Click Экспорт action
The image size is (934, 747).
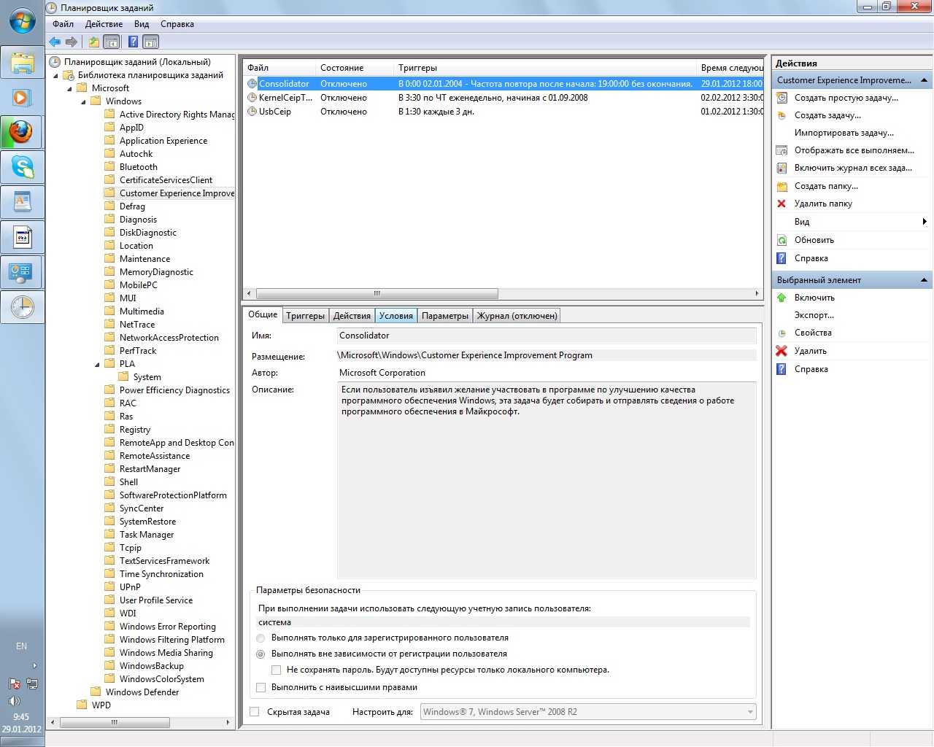coord(814,315)
